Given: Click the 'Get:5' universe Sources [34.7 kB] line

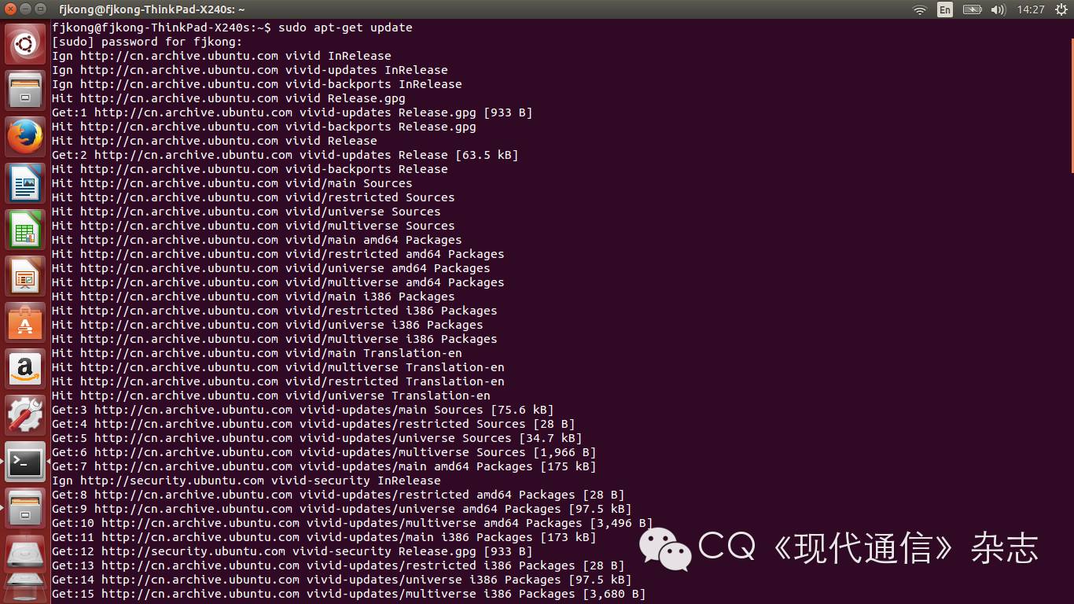Looking at the screenshot, I should click(x=317, y=438).
